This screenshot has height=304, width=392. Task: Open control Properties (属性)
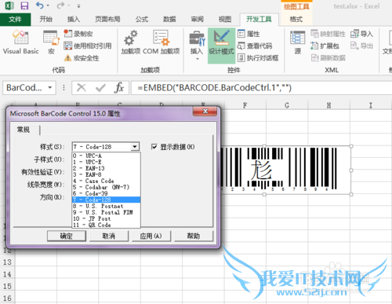tap(249, 34)
